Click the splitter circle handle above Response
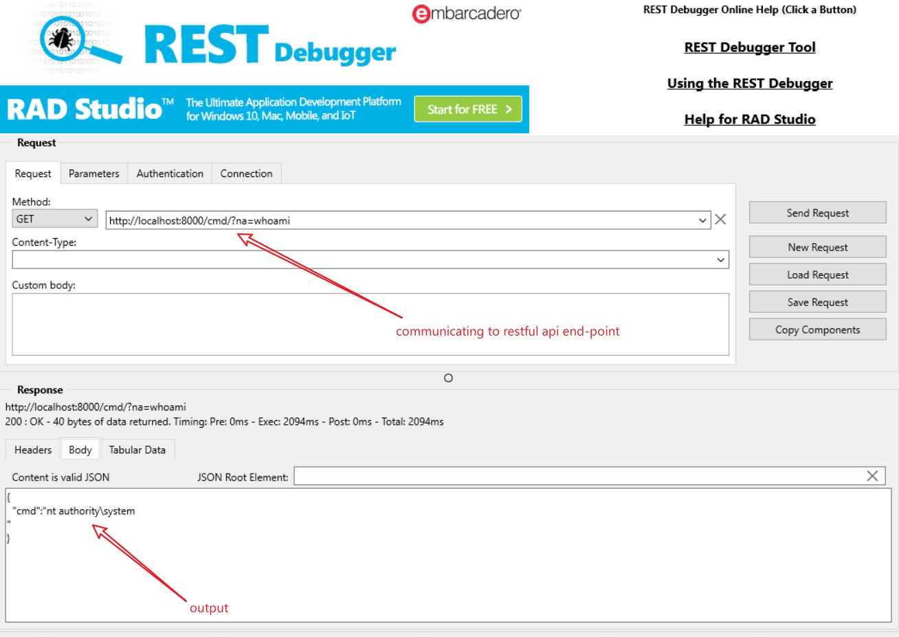 click(448, 378)
